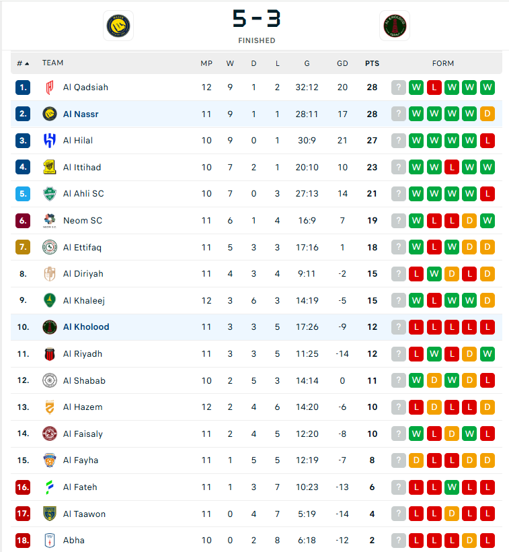Open the 5 - 3 final score
This screenshot has width=509, height=552.
257,18
